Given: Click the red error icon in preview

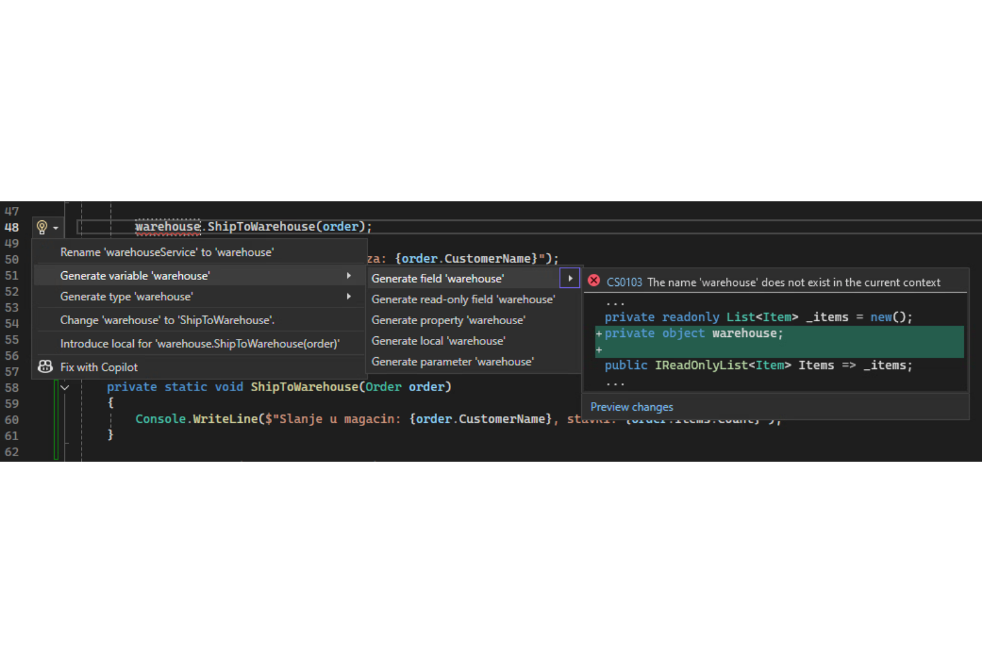Looking at the screenshot, I should [x=593, y=281].
